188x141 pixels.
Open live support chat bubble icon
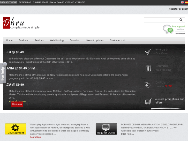point(168,29)
